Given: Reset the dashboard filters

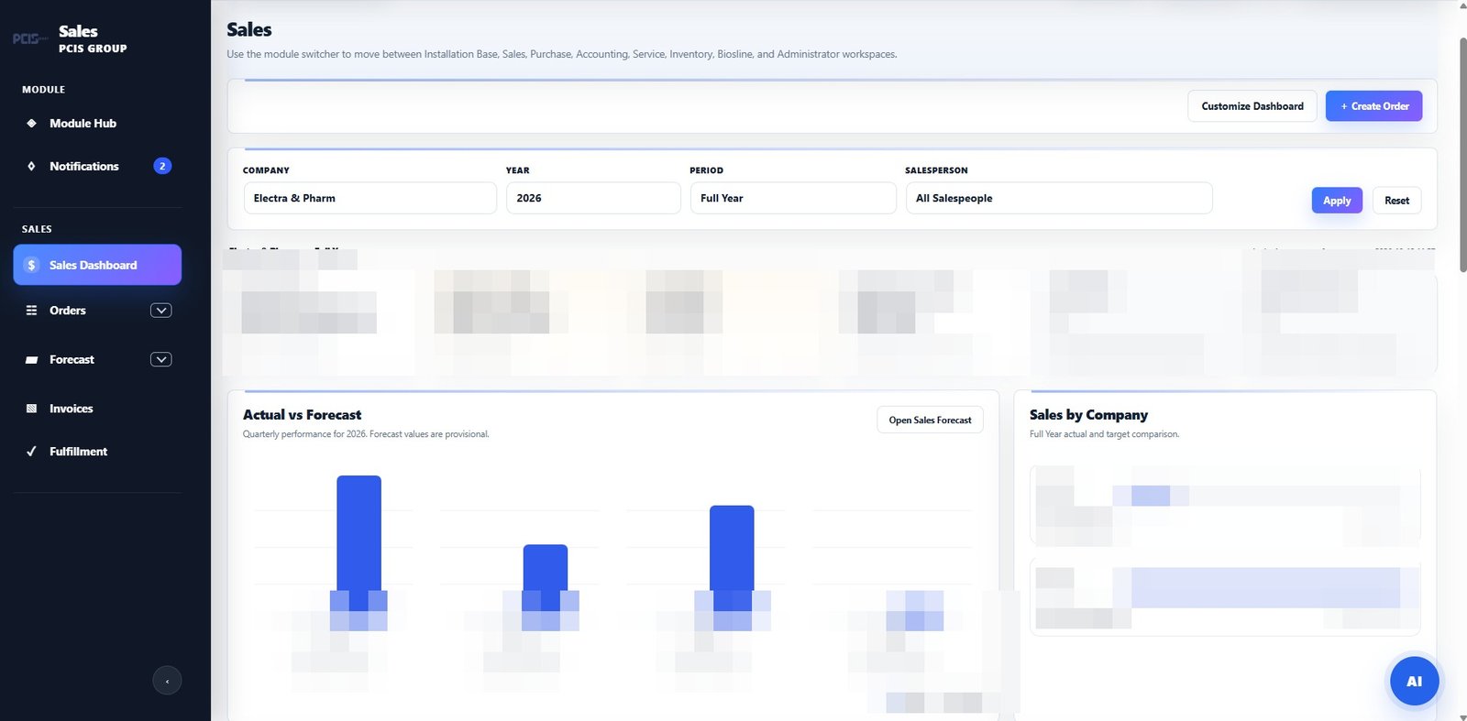Looking at the screenshot, I should coord(1396,201).
